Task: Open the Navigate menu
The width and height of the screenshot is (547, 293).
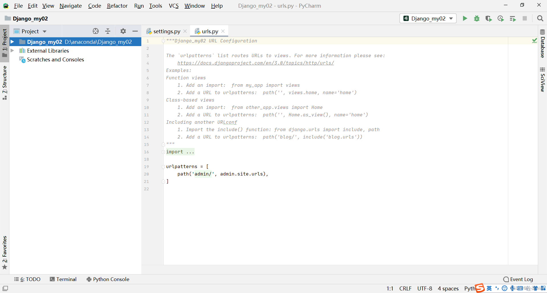Action: coord(71,6)
